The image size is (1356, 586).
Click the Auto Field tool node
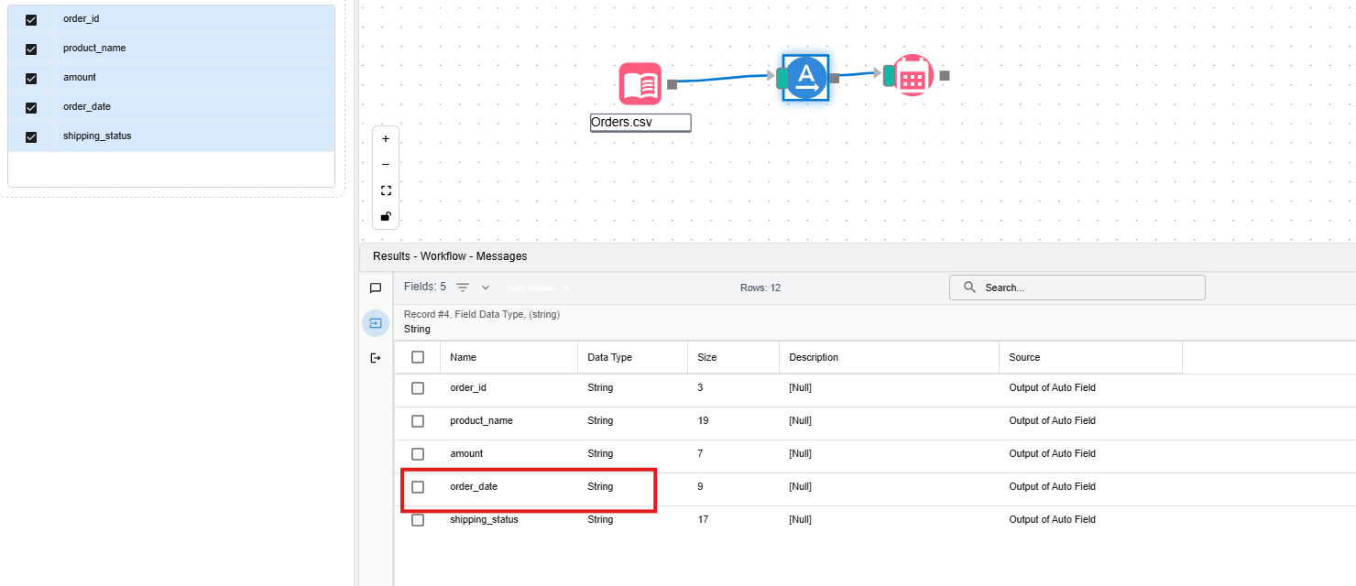pos(805,78)
